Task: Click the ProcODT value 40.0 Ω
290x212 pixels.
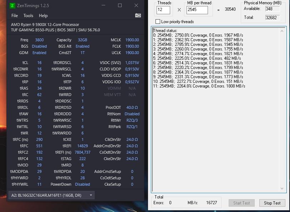Action: 132,107
